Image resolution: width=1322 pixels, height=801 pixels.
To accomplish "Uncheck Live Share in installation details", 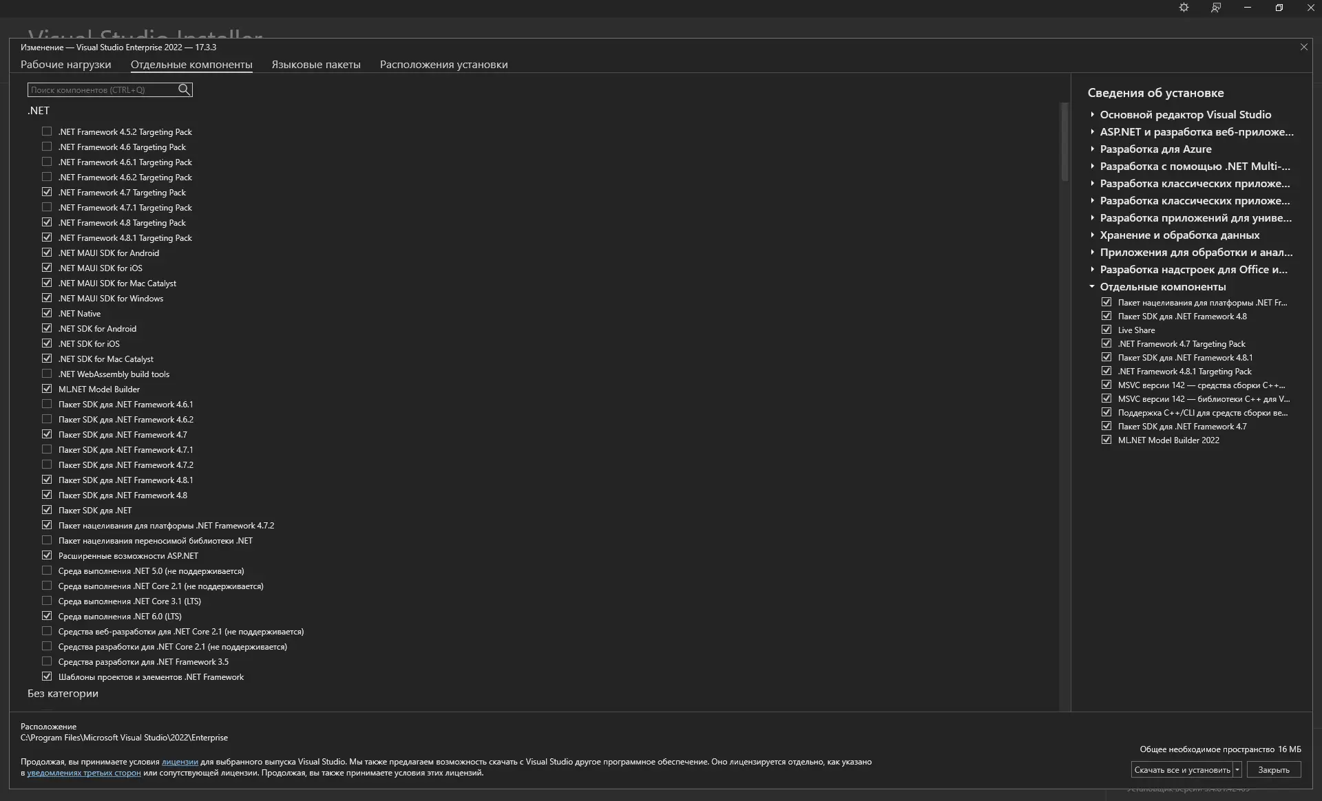I will [1106, 330].
